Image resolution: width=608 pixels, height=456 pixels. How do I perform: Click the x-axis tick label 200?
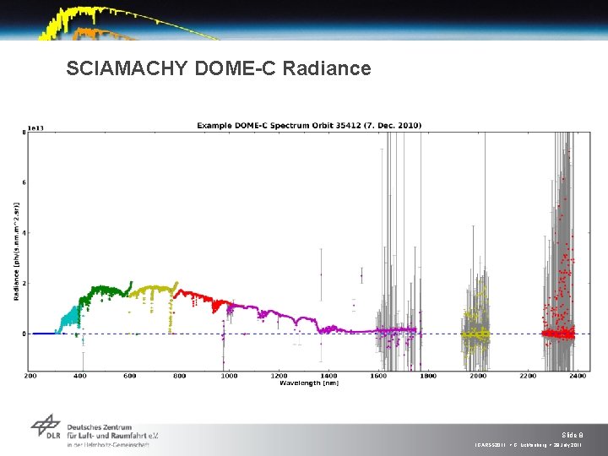pos(30,376)
